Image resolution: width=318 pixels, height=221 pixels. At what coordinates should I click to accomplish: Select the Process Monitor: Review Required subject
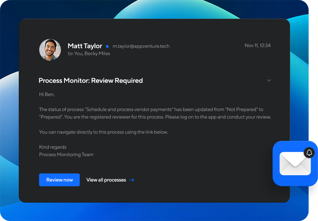coord(91,80)
